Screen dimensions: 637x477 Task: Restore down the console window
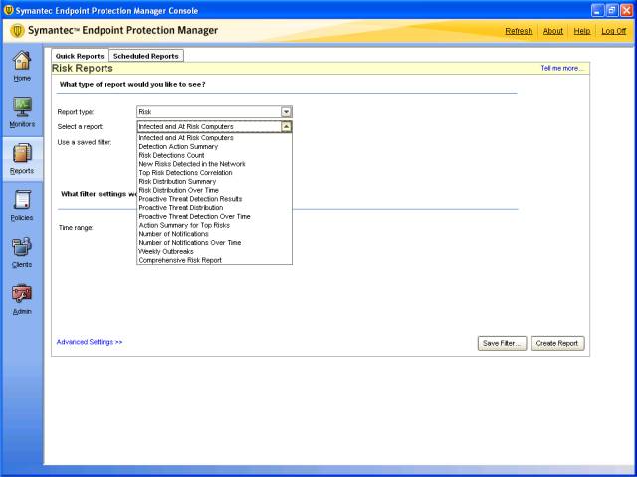pos(612,10)
